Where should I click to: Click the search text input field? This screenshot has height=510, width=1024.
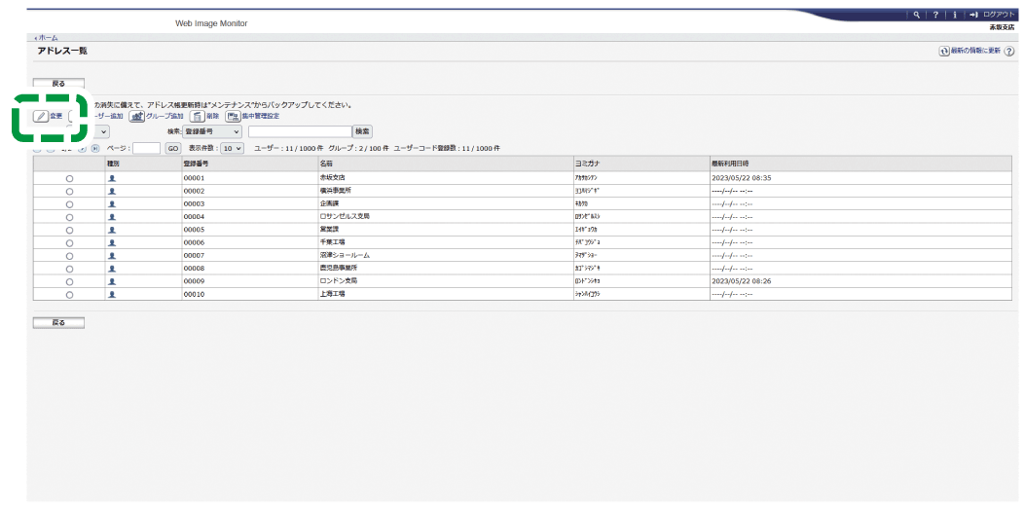point(299,130)
